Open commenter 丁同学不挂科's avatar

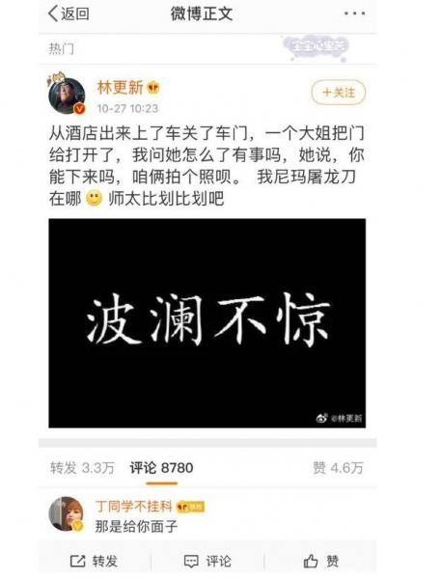pos(67,514)
